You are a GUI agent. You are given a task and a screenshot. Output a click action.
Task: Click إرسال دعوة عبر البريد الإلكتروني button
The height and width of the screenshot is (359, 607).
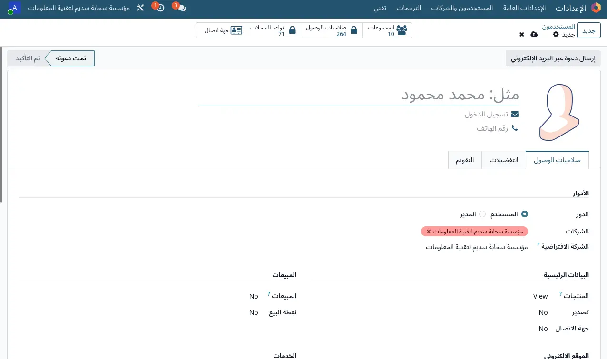click(x=553, y=58)
